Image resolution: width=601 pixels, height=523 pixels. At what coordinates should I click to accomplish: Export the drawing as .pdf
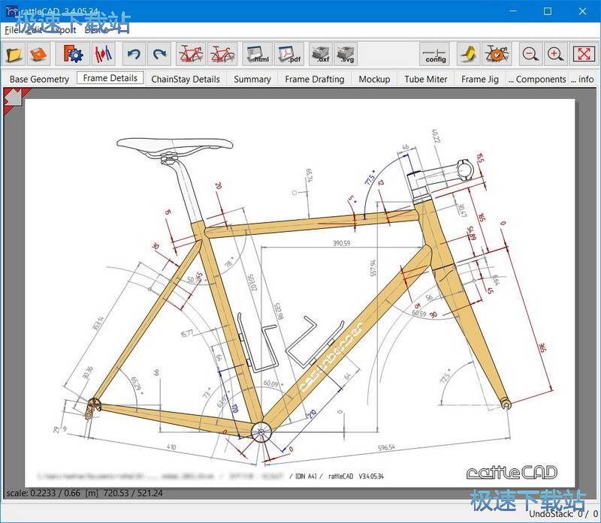[289, 54]
